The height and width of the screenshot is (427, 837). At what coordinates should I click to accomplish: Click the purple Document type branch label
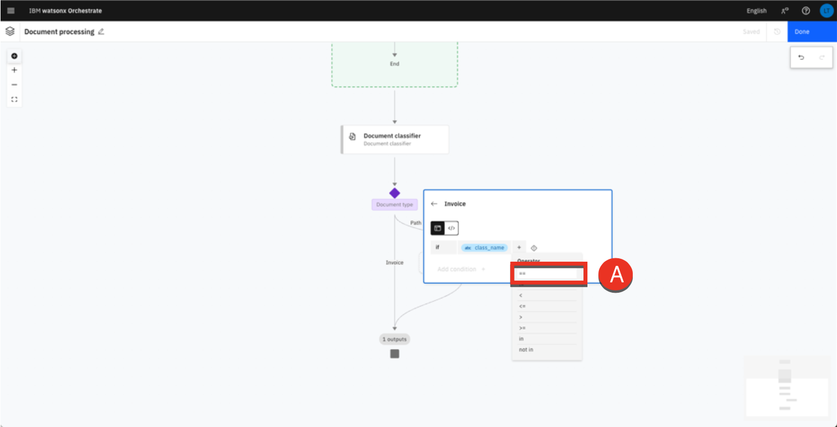pos(395,204)
